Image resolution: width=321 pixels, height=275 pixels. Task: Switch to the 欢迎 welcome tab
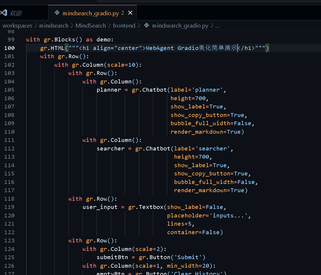(24, 13)
